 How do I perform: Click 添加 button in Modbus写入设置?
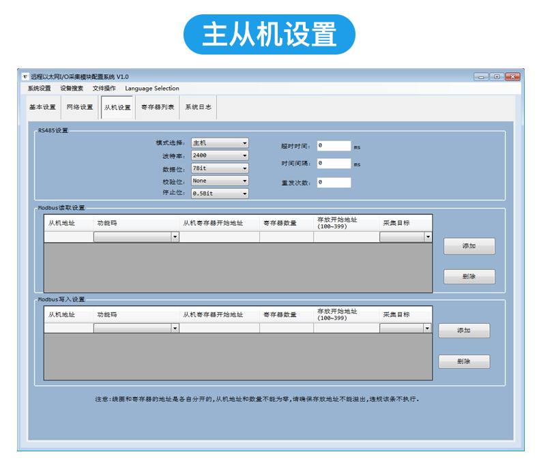click(464, 331)
